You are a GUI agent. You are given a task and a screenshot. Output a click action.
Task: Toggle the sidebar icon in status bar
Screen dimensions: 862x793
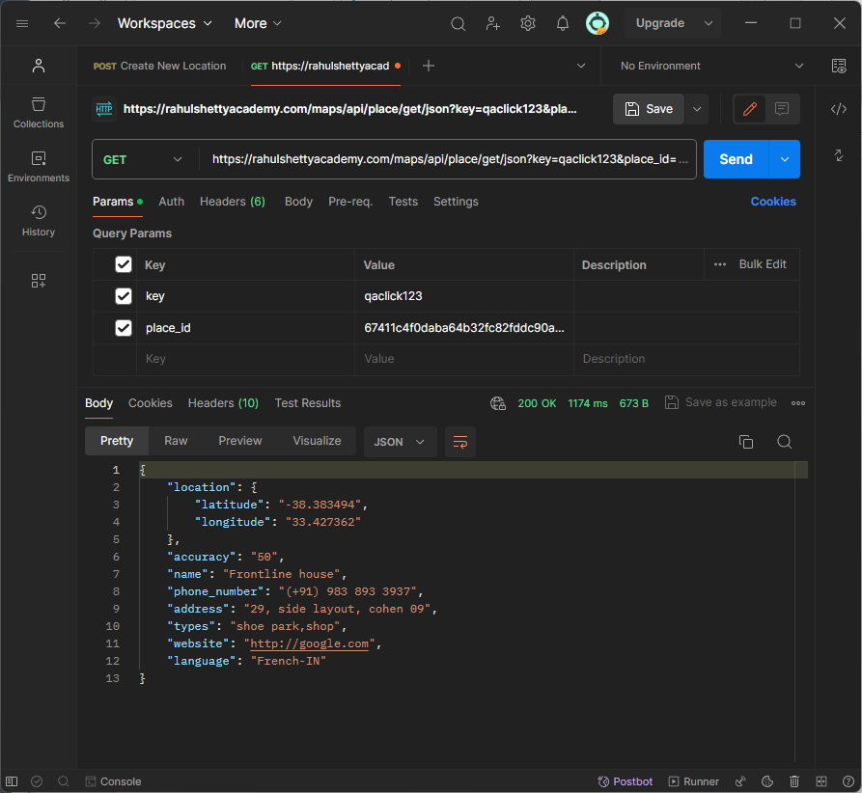[12, 781]
